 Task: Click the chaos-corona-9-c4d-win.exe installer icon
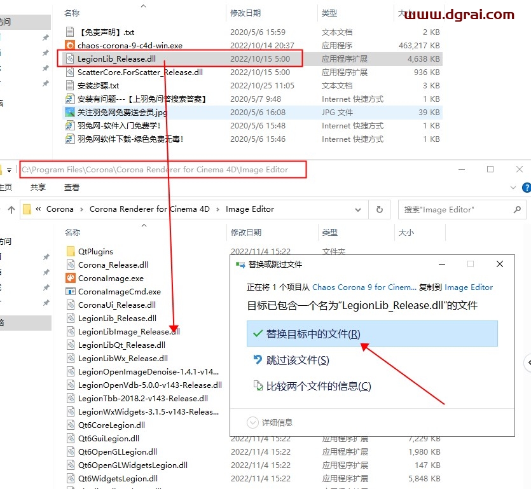click(71, 45)
